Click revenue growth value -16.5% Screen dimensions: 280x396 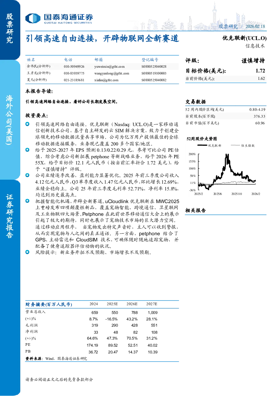pos(111,319)
